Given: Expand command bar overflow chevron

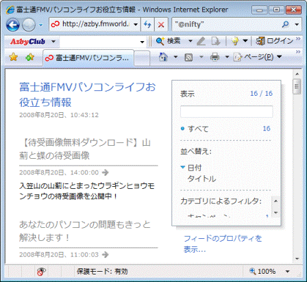Looking at the screenshot, I should 298,52.
